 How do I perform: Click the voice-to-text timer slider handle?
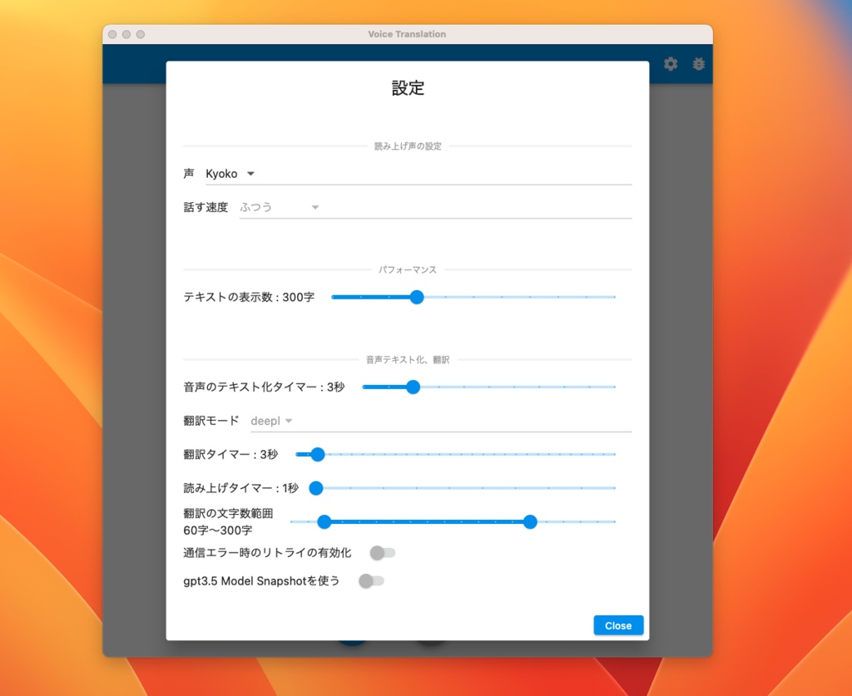coord(413,387)
